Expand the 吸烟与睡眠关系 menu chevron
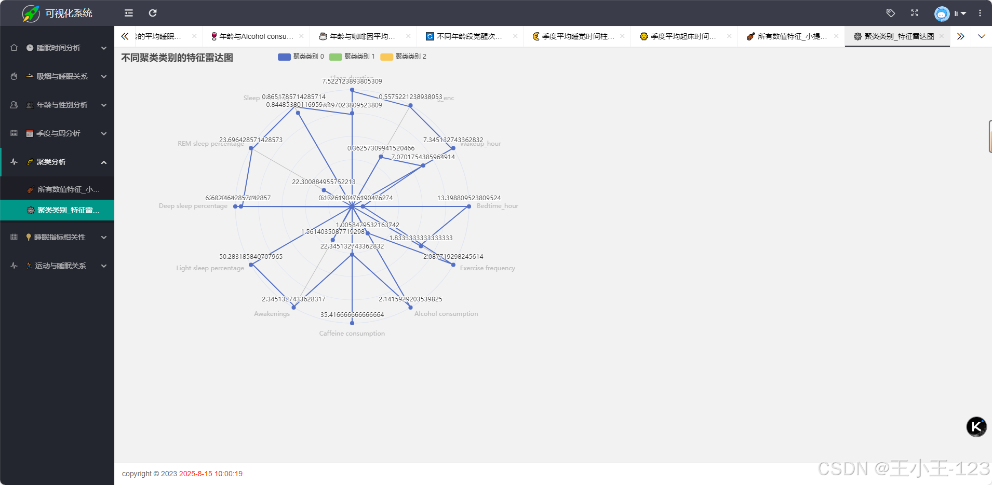Image resolution: width=992 pixels, height=485 pixels. pos(104,77)
